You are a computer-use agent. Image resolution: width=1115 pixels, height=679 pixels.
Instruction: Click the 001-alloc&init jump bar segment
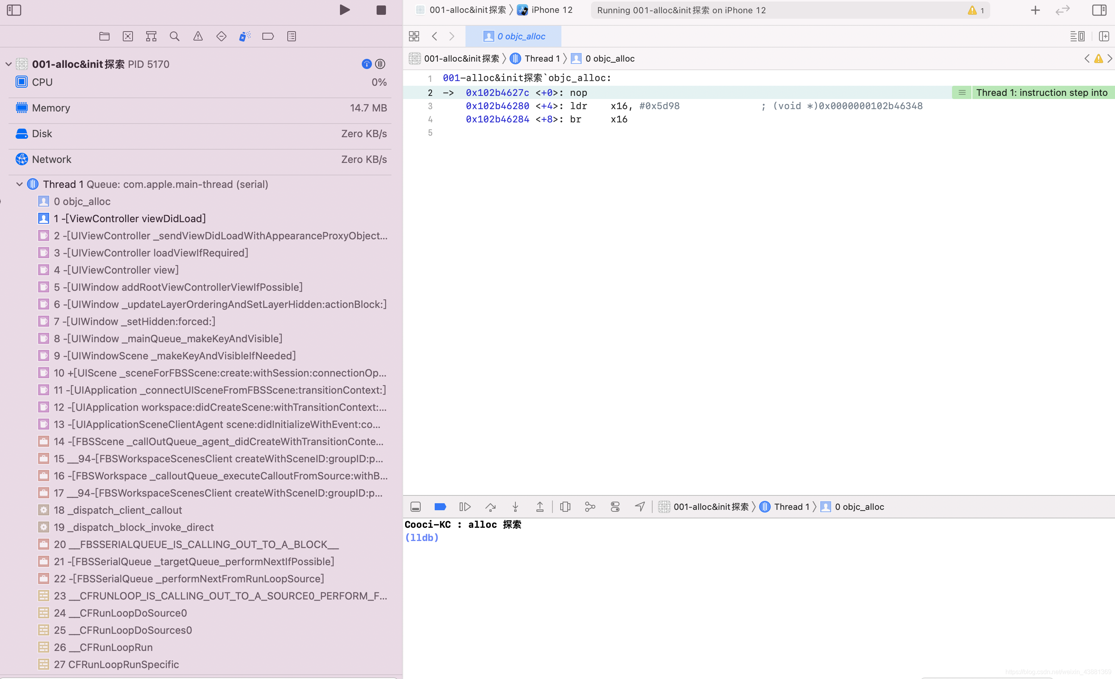click(x=454, y=58)
